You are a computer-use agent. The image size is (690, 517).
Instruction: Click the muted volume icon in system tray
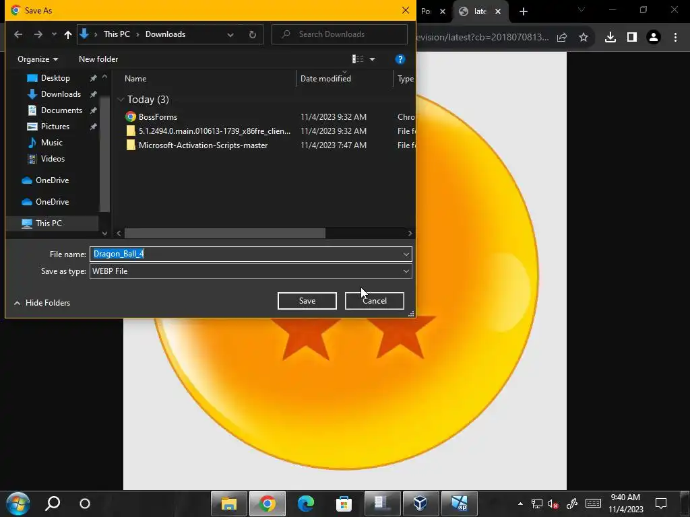pyautogui.click(x=553, y=504)
